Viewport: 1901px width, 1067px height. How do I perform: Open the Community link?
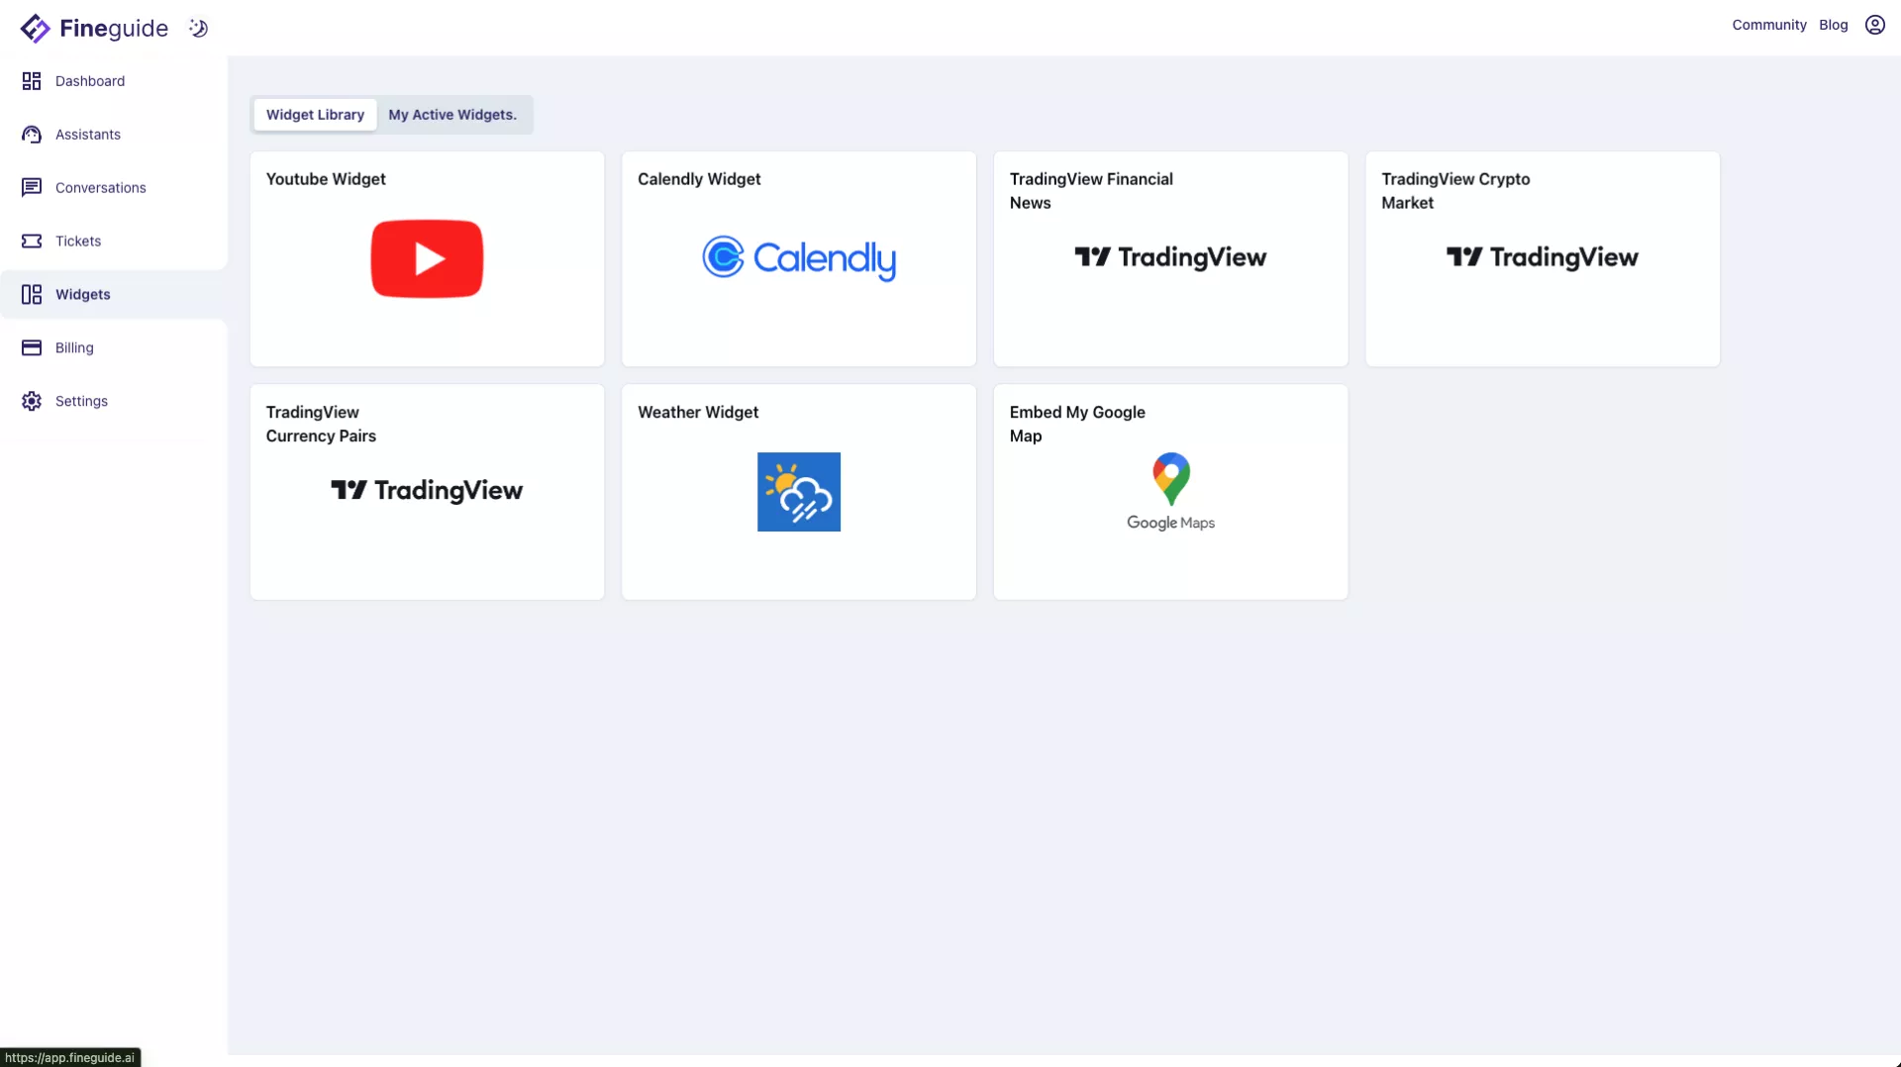click(1768, 25)
